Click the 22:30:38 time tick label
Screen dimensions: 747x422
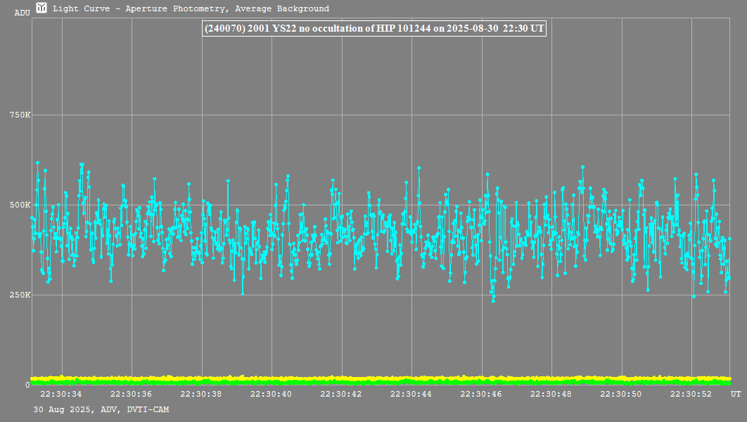(x=201, y=395)
